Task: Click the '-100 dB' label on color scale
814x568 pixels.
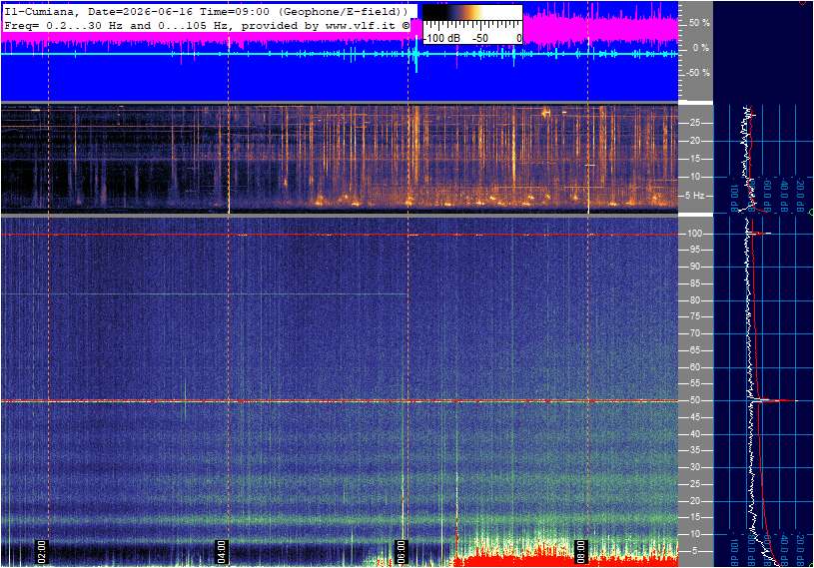Action: click(442, 38)
